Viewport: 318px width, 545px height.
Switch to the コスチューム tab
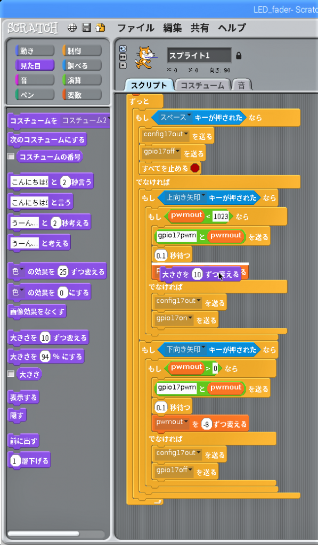click(202, 86)
